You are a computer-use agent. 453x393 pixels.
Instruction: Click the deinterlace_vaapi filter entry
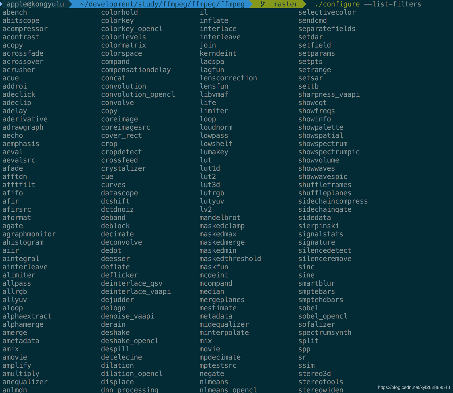[136, 292]
